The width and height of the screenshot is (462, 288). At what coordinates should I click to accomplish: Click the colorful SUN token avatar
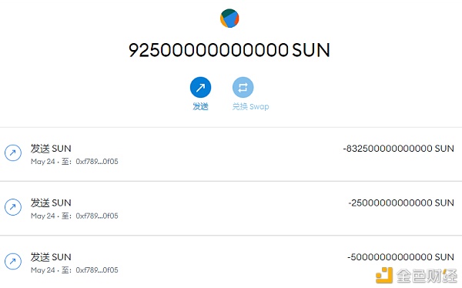[229, 18]
